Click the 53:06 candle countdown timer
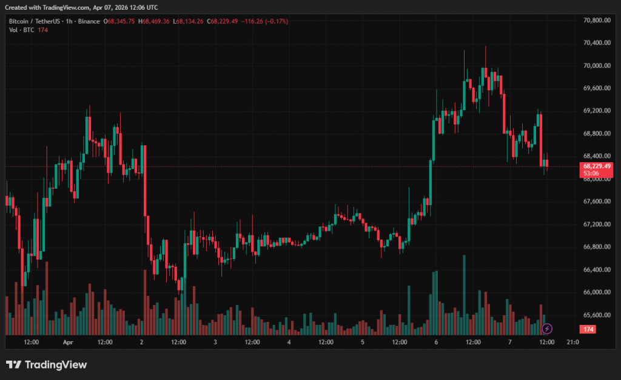The height and width of the screenshot is (380, 621). pos(591,173)
